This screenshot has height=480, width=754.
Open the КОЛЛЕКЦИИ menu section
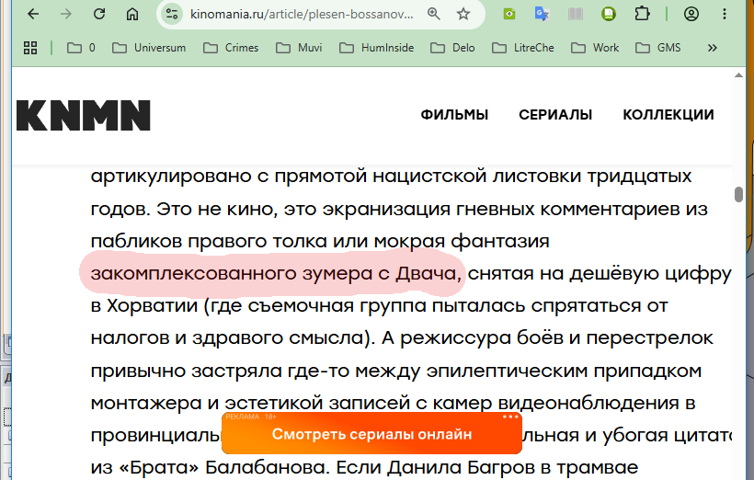pos(668,115)
